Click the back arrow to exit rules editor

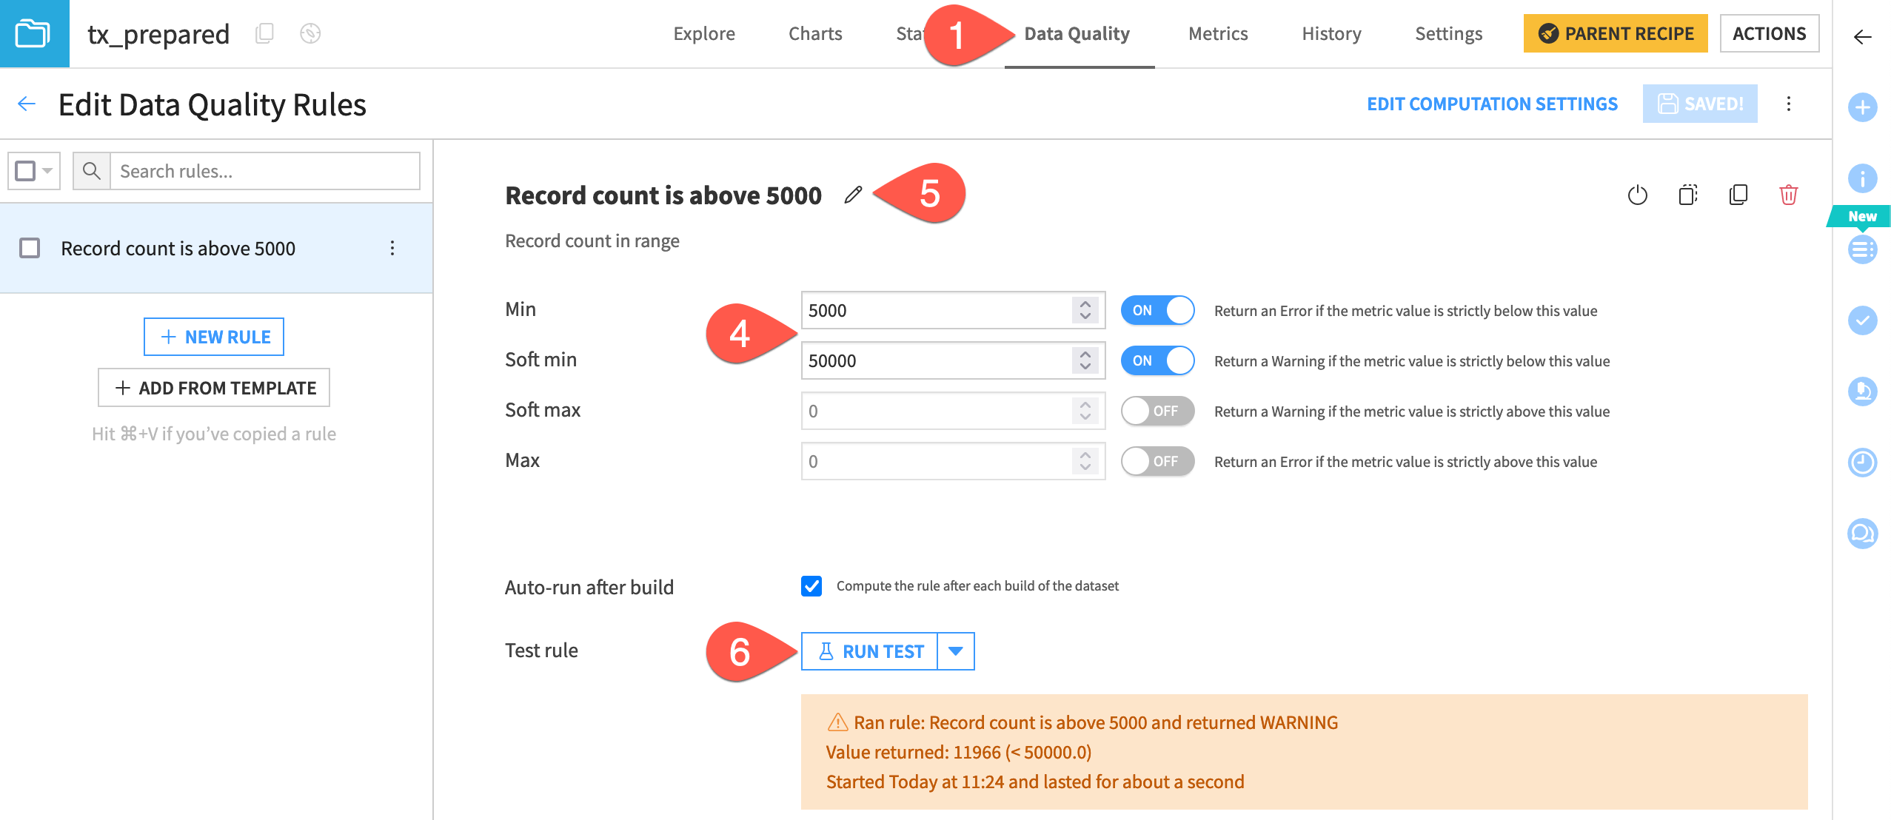click(27, 105)
